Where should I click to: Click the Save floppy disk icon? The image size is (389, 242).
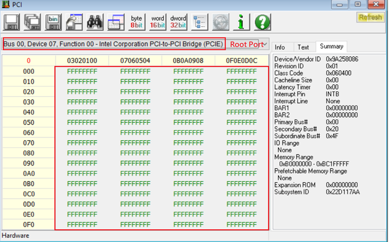coord(11,22)
